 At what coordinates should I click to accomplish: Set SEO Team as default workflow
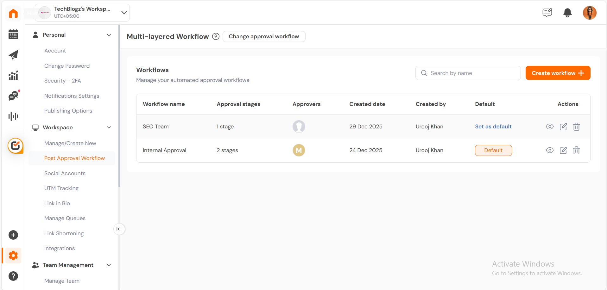pyautogui.click(x=493, y=126)
